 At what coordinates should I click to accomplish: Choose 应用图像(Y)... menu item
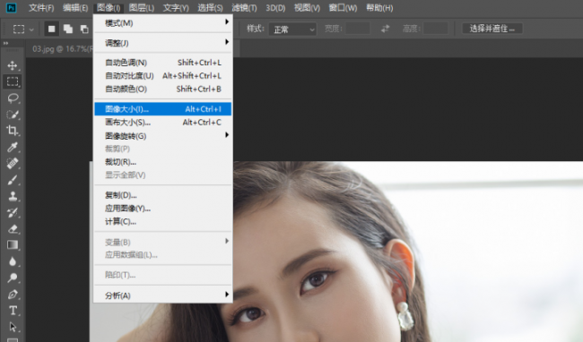click(x=163, y=209)
